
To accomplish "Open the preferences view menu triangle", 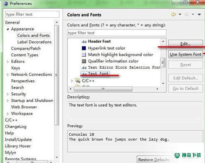I will (199, 14).
